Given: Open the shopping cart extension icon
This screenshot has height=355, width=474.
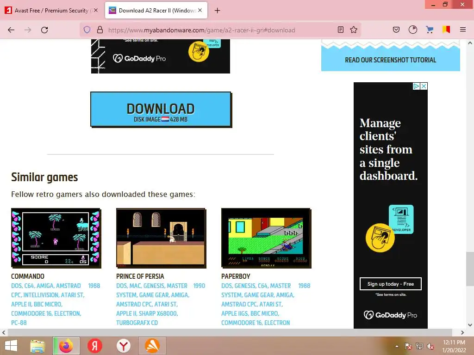Looking at the screenshot, I should (x=430, y=30).
